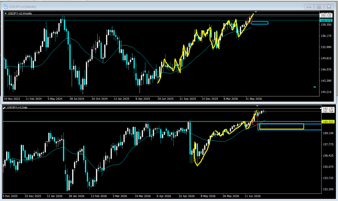Click the 26 May 2026 date on Daily time axis
This screenshot has height=201, width=338.
pyautogui.click(x=231, y=196)
